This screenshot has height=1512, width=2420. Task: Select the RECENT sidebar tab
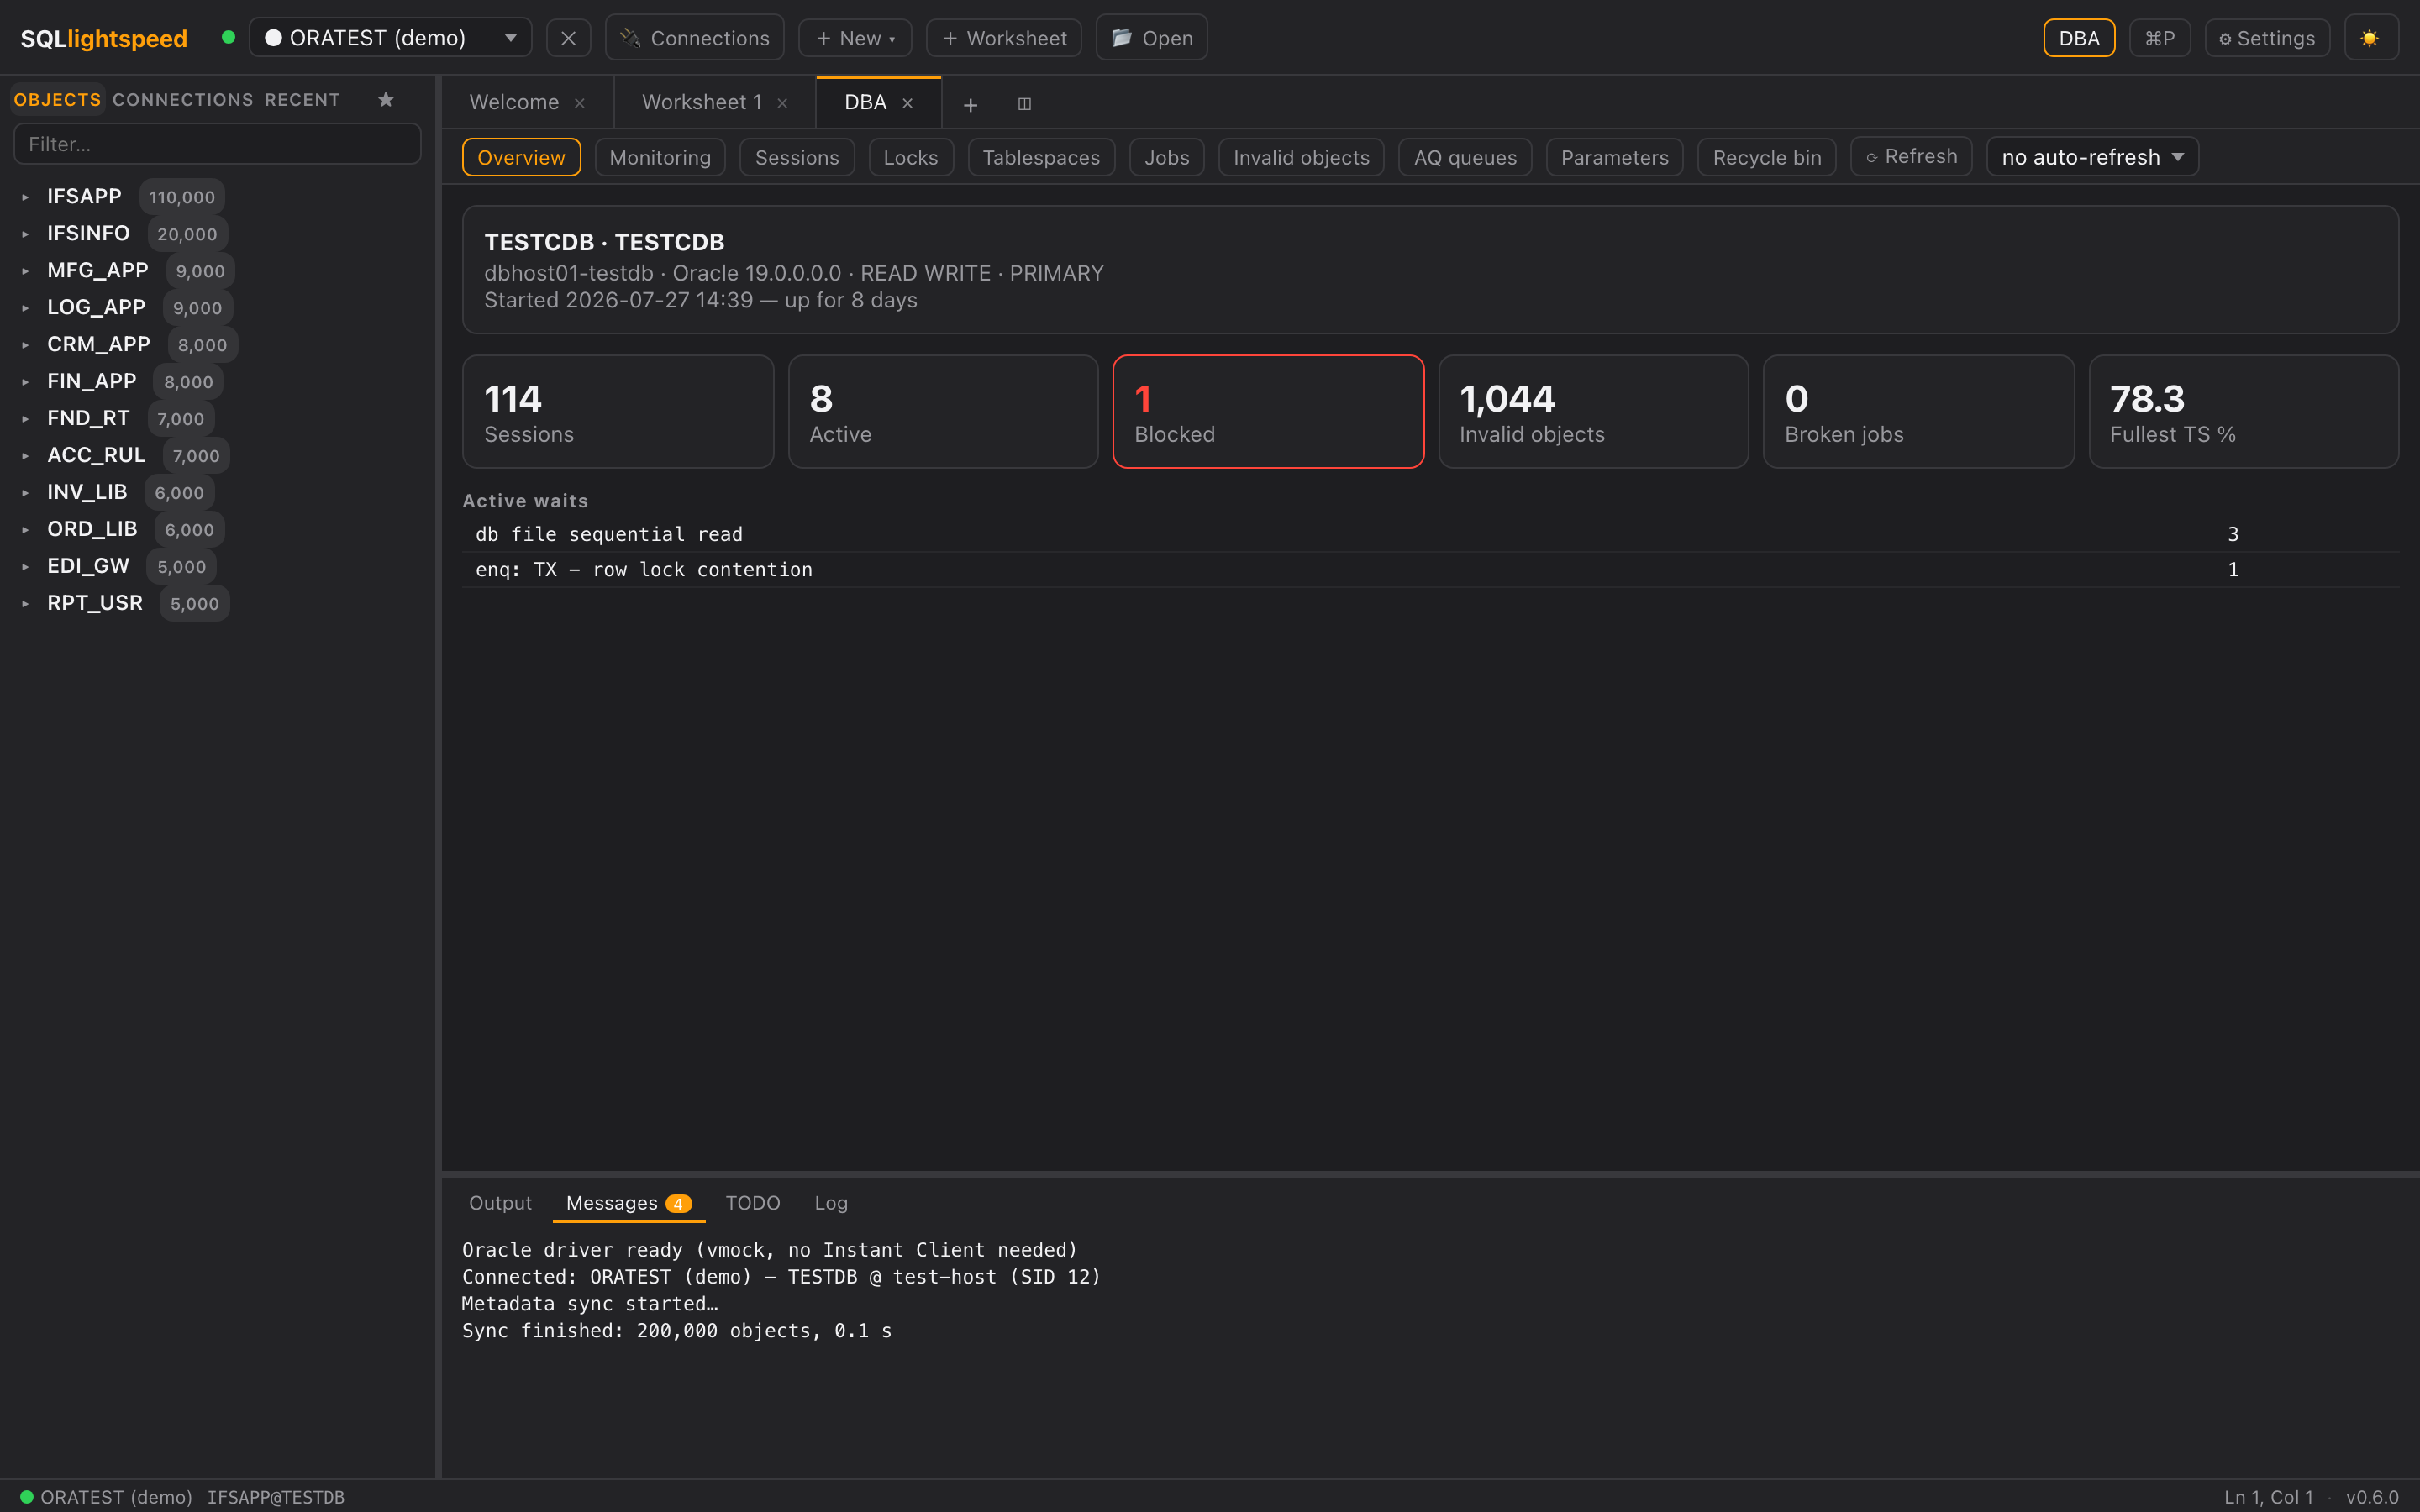(x=302, y=100)
